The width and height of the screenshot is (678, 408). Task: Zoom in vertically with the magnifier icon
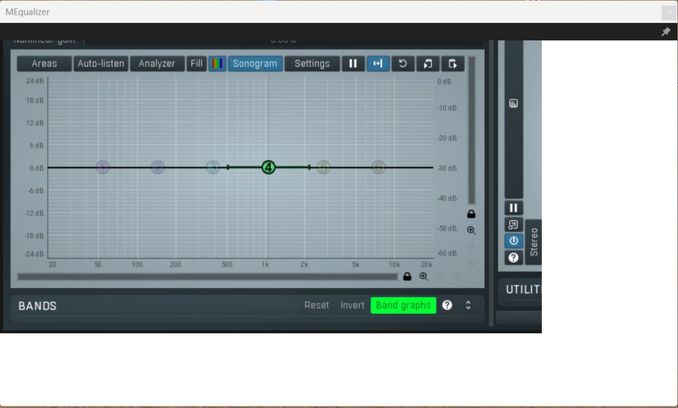coord(472,230)
